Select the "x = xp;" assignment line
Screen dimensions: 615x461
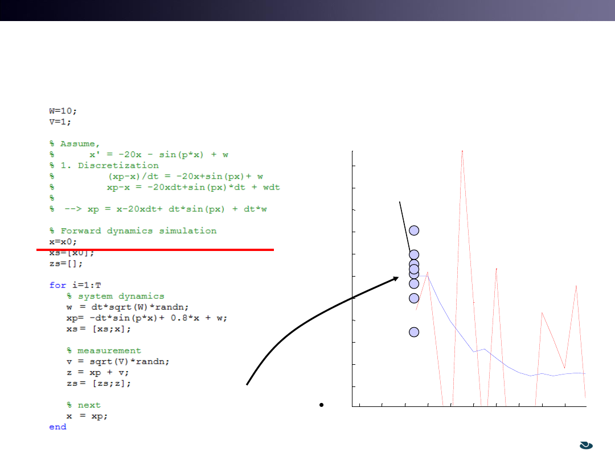(x=87, y=416)
